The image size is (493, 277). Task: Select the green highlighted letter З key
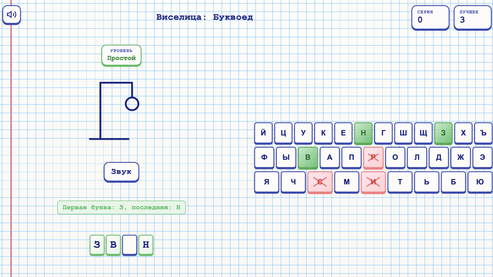coord(443,133)
